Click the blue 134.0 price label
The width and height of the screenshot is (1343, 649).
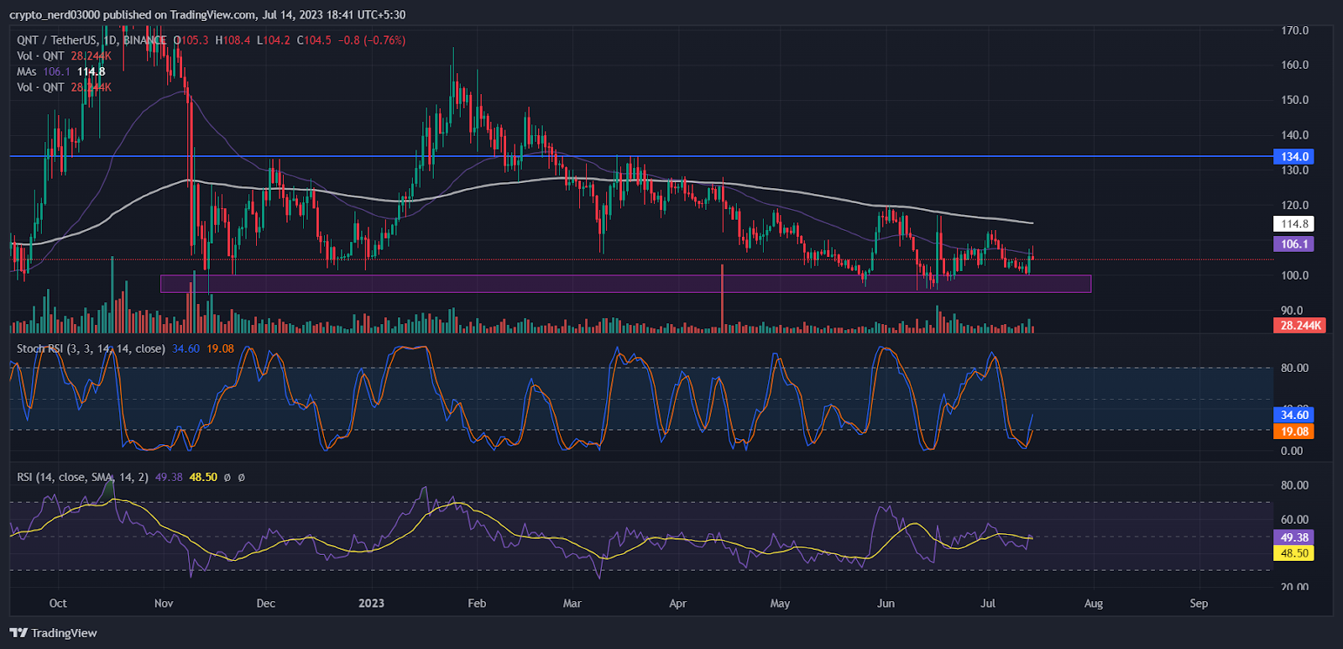(x=1293, y=157)
